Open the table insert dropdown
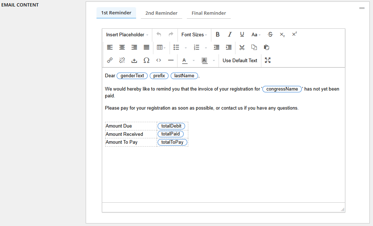Screen dimensions: 373x226 pyautogui.click(x=161, y=47)
